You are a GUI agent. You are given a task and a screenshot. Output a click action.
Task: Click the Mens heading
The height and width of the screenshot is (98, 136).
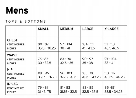click(17, 10)
